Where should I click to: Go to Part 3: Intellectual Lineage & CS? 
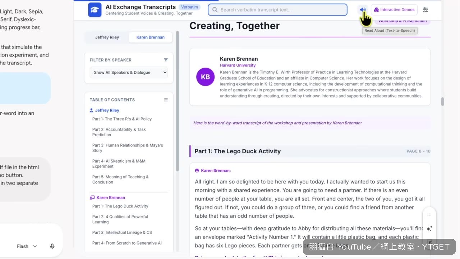[x=122, y=232]
